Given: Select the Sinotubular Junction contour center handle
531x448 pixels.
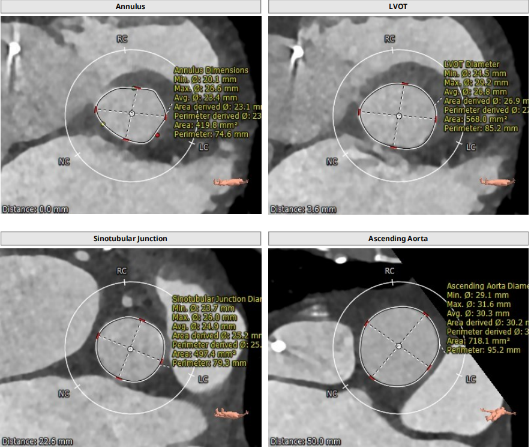Looking at the screenshot, I should 130,348.
